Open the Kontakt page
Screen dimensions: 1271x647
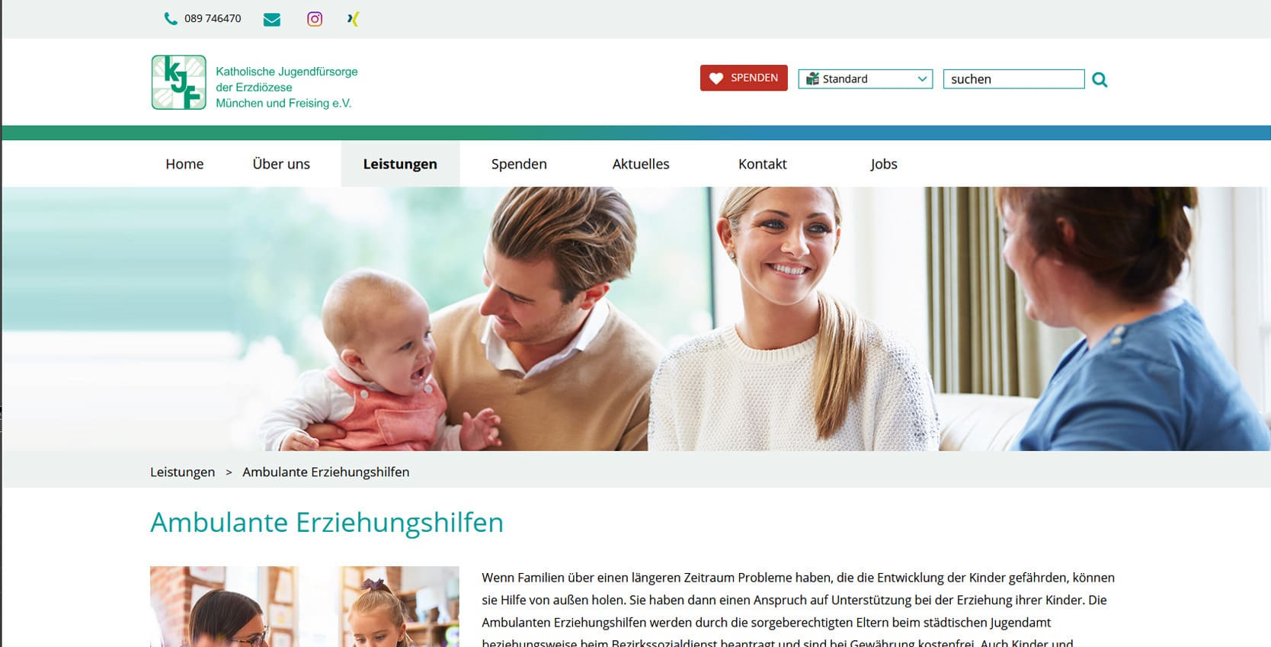click(763, 164)
